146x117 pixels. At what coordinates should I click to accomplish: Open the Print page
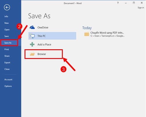click(x=7, y=49)
